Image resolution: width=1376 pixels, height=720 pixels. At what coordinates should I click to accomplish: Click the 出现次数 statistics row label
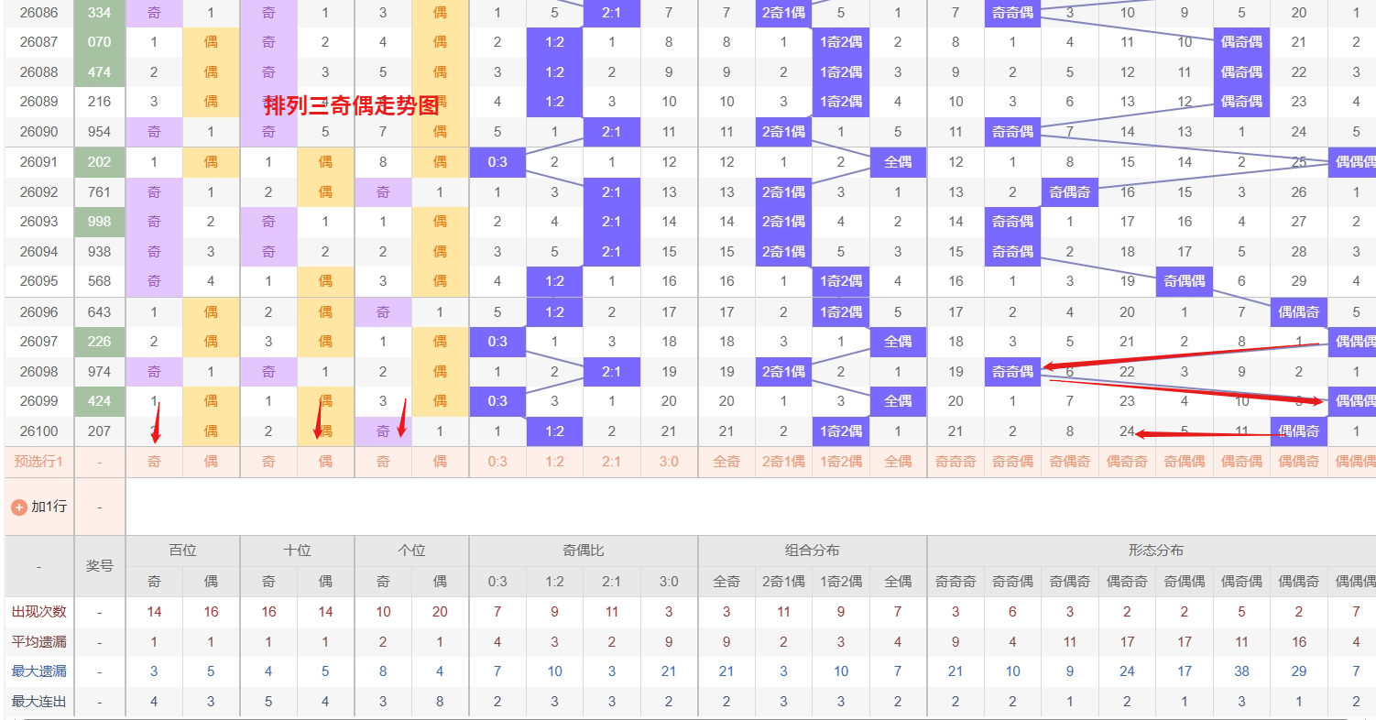[38, 611]
